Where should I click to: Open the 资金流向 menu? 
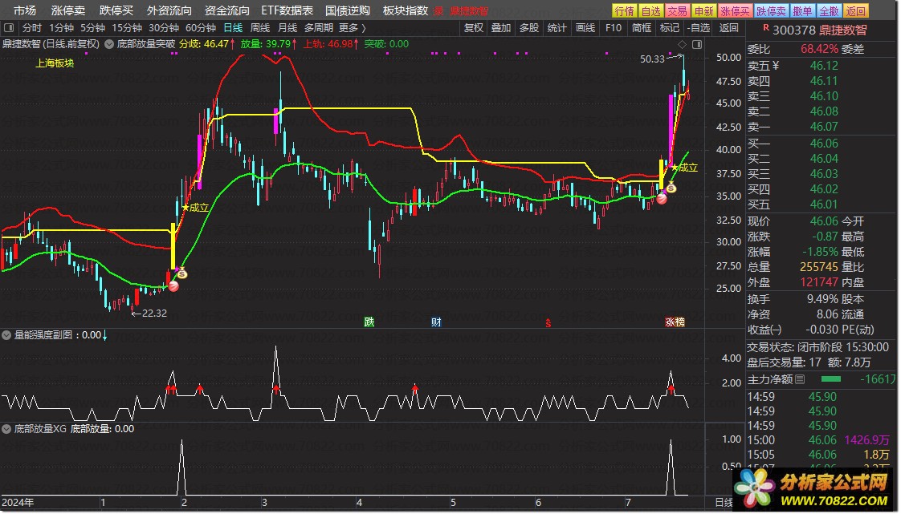(227, 10)
